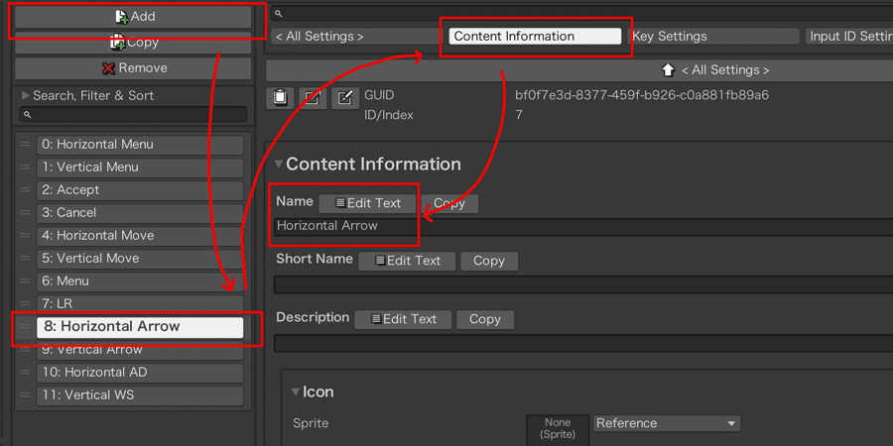Click handle icon of Vertical WS row
This screenshot has height=446, width=893.
tap(25, 394)
